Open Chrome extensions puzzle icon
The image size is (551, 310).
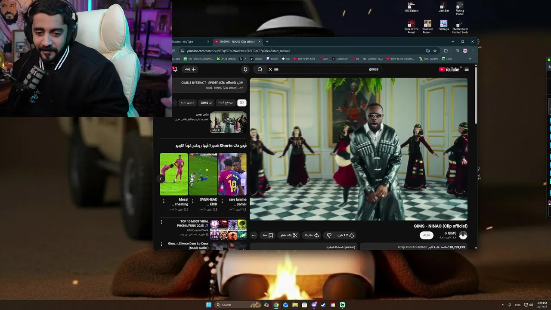(446, 51)
